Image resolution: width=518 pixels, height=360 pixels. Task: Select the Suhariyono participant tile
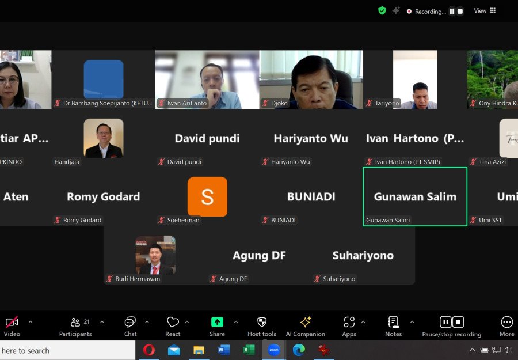pyautogui.click(x=363, y=255)
